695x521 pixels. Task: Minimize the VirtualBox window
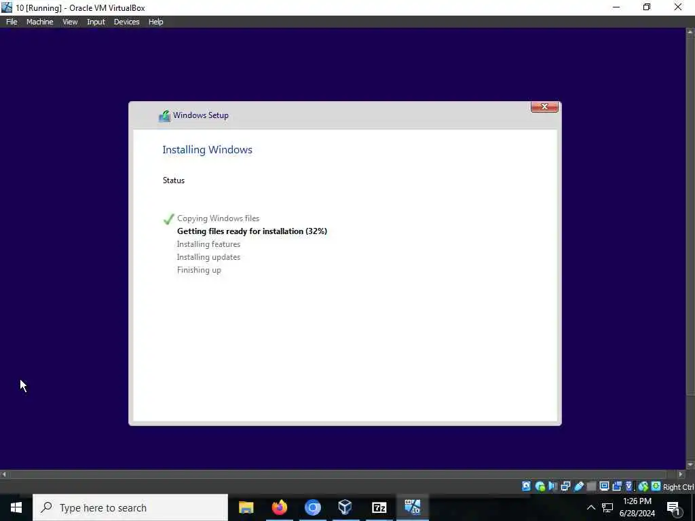[616, 7]
